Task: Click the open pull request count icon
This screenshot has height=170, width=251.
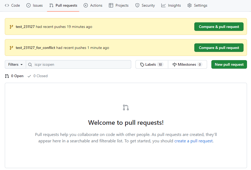Action: click(x=7, y=76)
